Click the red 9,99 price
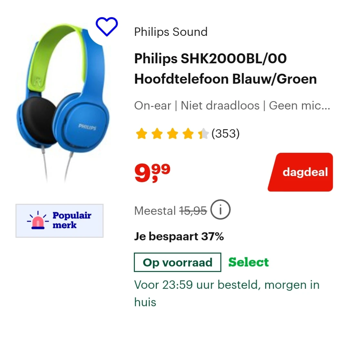Viewport: 347px width, 347px height. (x=153, y=173)
